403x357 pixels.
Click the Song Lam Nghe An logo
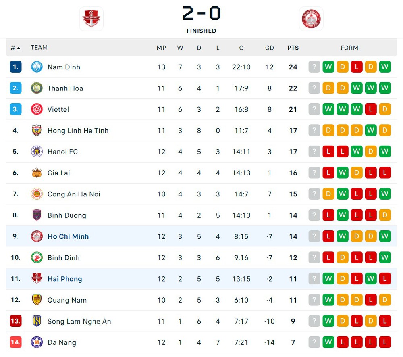[x=37, y=321]
